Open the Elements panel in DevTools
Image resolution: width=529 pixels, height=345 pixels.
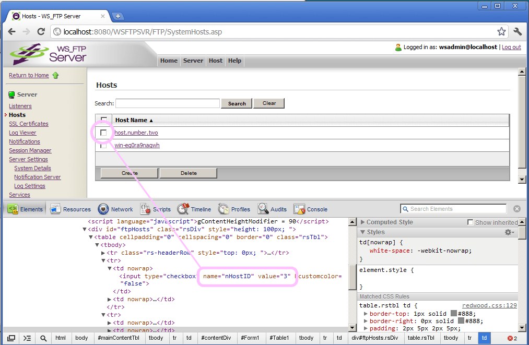(x=25, y=209)
